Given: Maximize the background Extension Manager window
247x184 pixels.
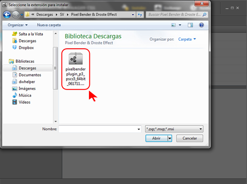Looking at the screenshot, I should pos(232,8).
